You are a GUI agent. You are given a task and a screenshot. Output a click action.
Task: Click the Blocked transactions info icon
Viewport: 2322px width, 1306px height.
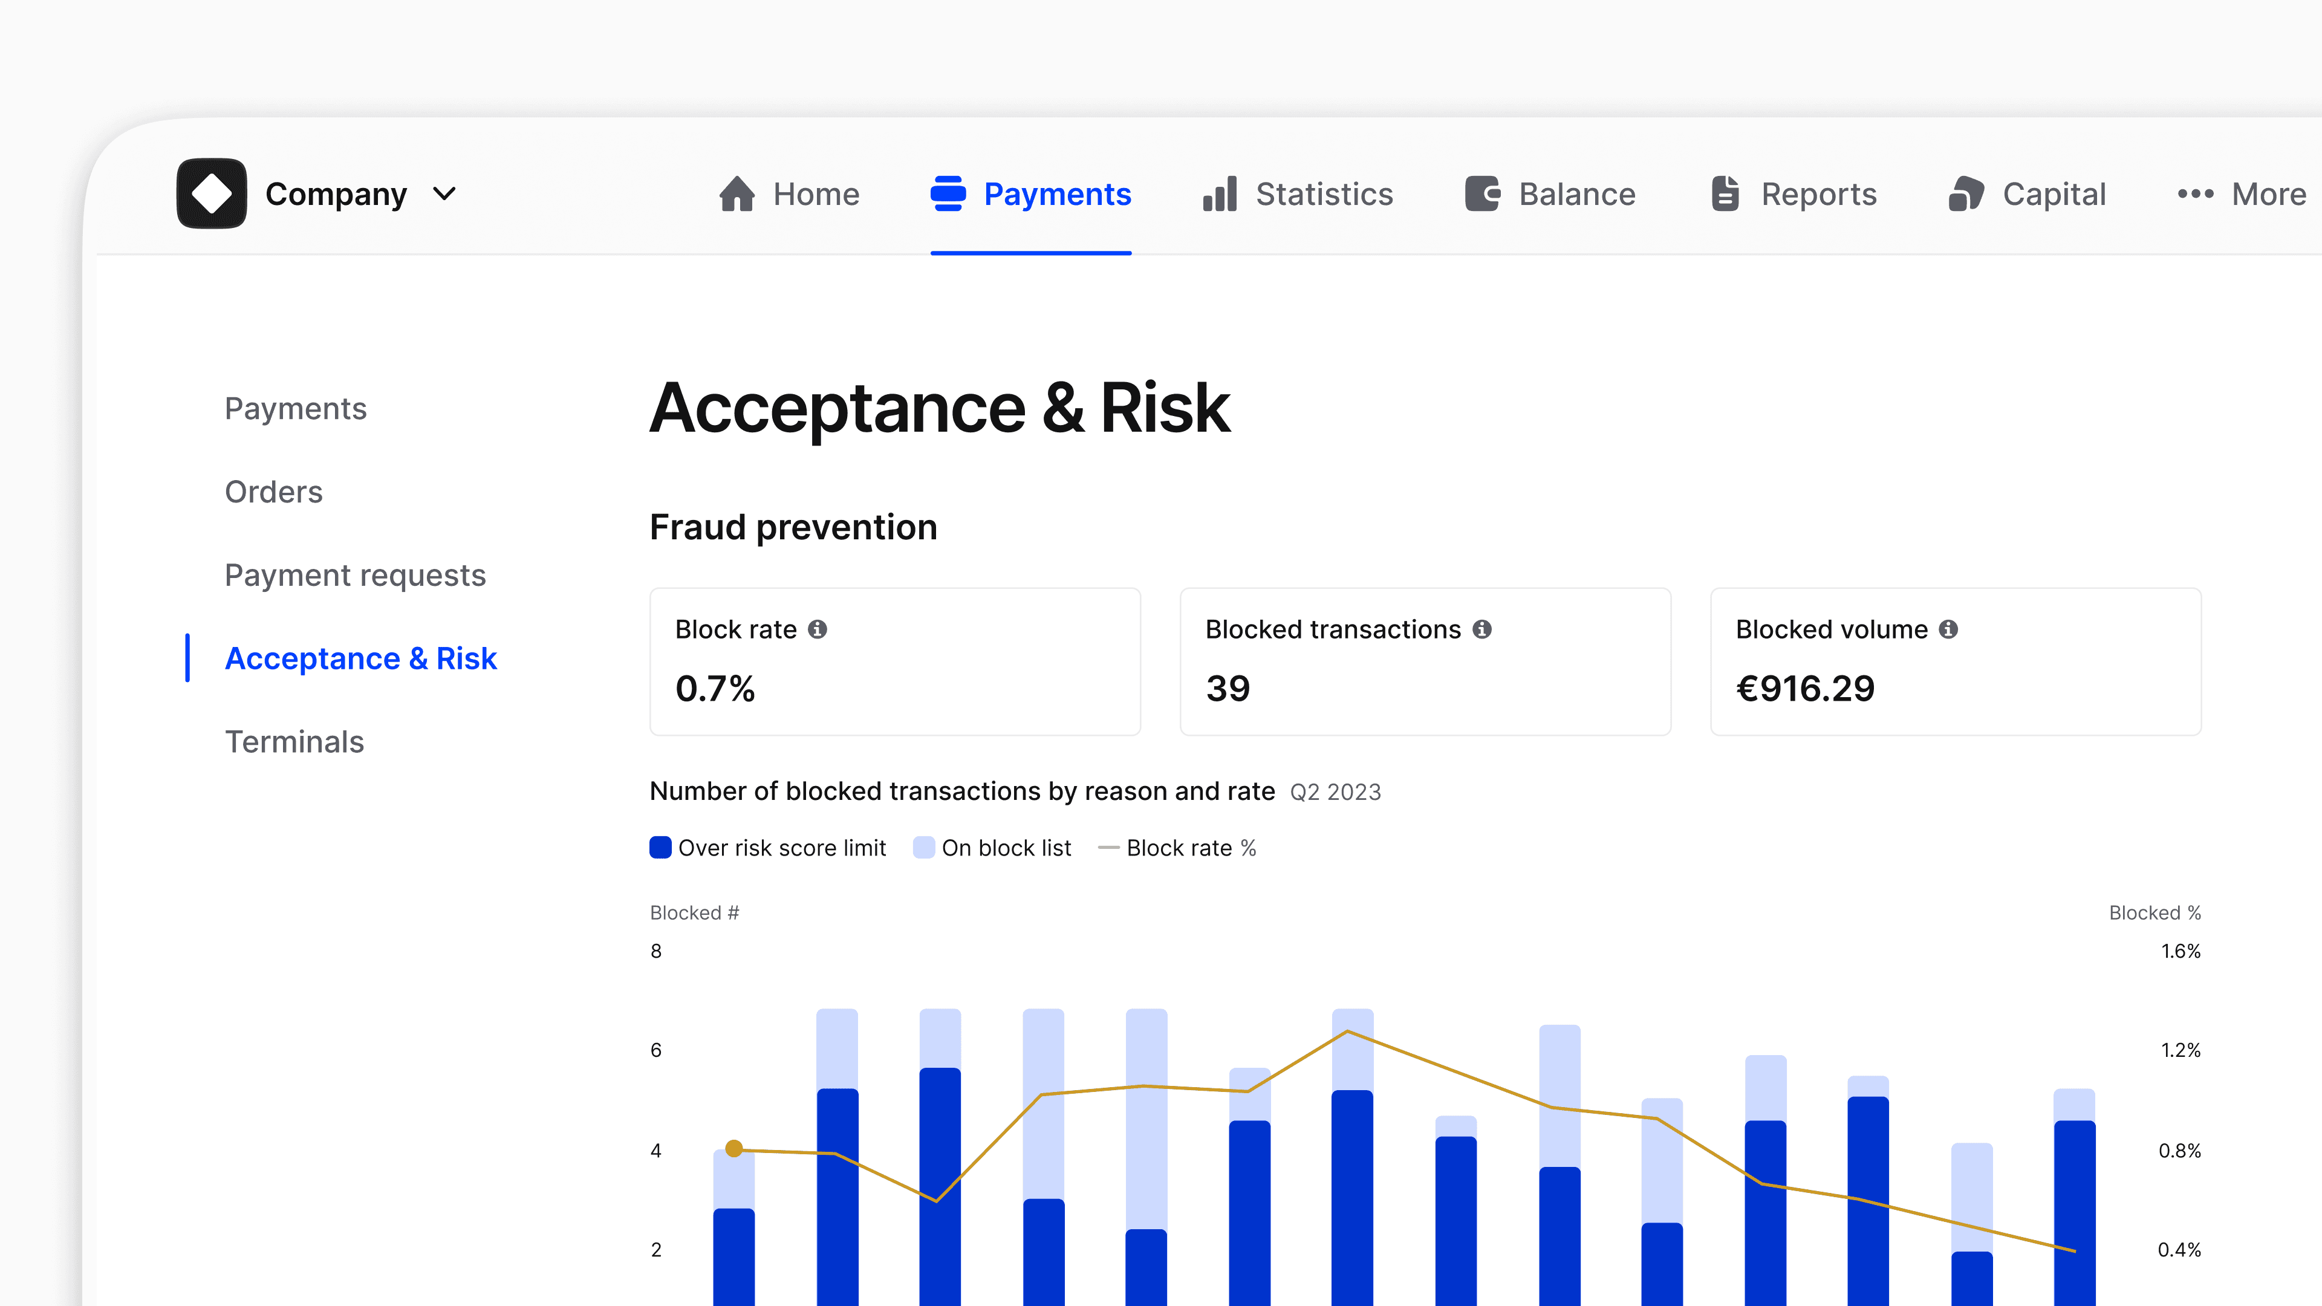tap(1482, 629)
